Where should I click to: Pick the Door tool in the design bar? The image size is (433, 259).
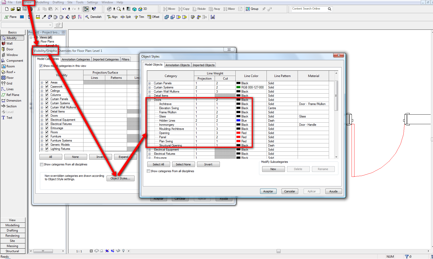click(x=10, y=49)
